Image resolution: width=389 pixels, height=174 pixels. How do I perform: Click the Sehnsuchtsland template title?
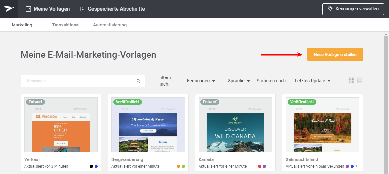coord(302,159)
